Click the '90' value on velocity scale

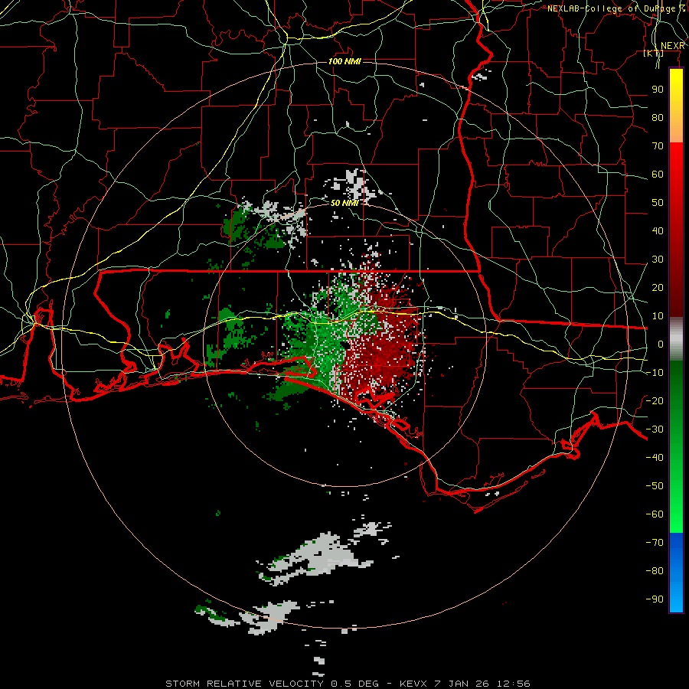pos(658,90)
